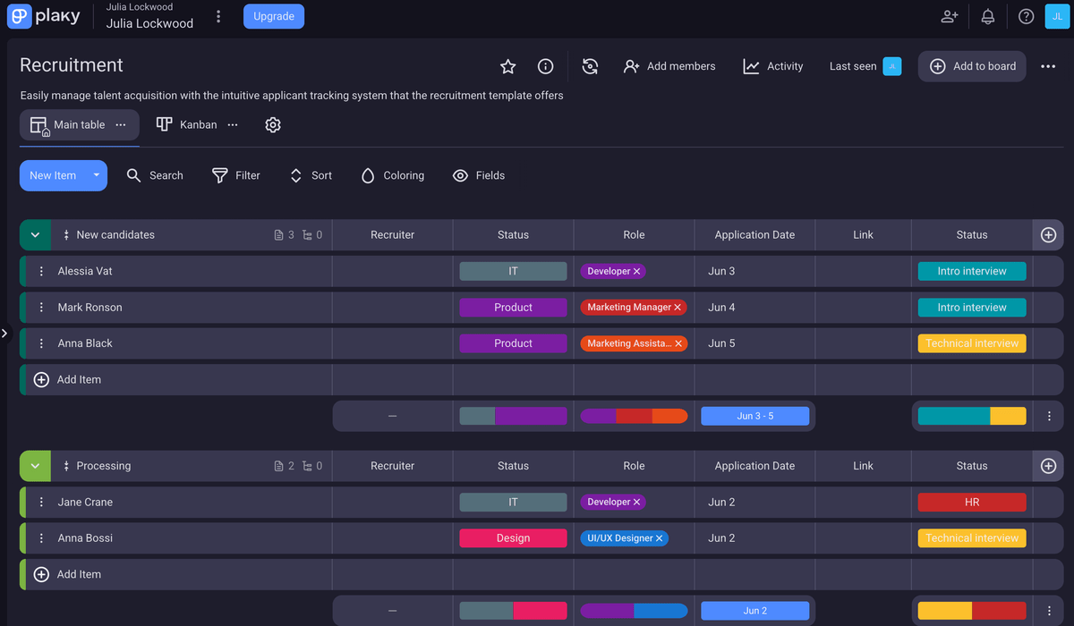The image size is (1074, 626).
Task: Click the Add to board button
Action: [x=972, y=66]
